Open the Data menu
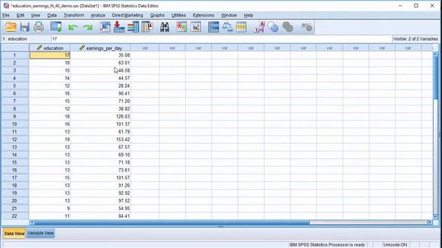The image size is (442, 248). pos(52,15)
